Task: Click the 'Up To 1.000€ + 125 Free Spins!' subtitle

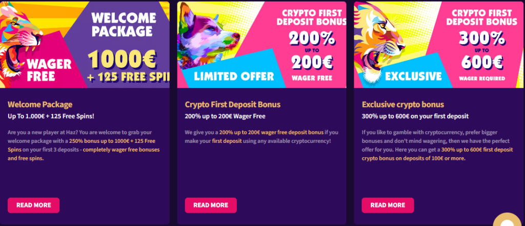Action: 51,116
